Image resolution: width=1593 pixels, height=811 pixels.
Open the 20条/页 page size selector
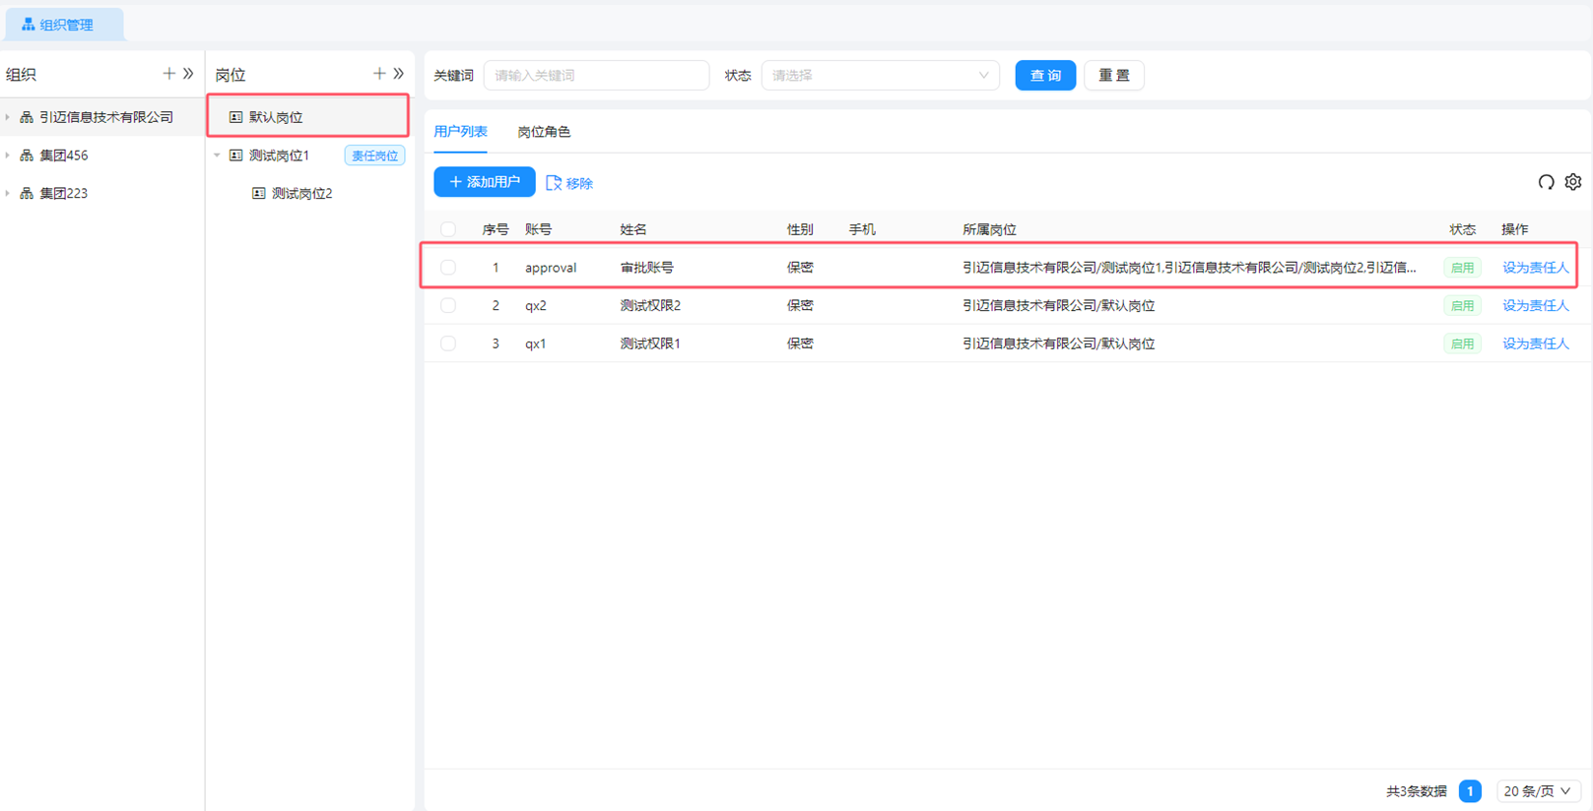(x=1537, y=791)
